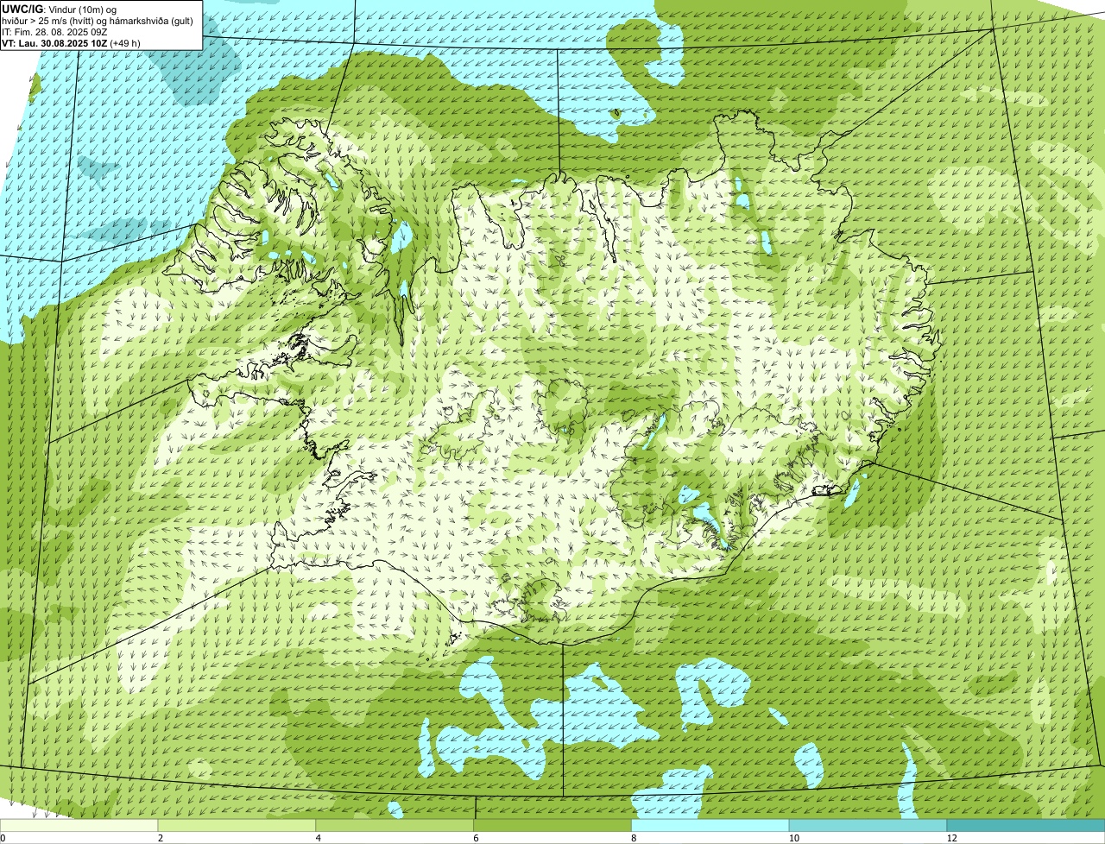Click the 'hviður > 25 m/s (hvítt)' legend line
The width and height of the screenshot is (1105, 844).
click(98, 21)
